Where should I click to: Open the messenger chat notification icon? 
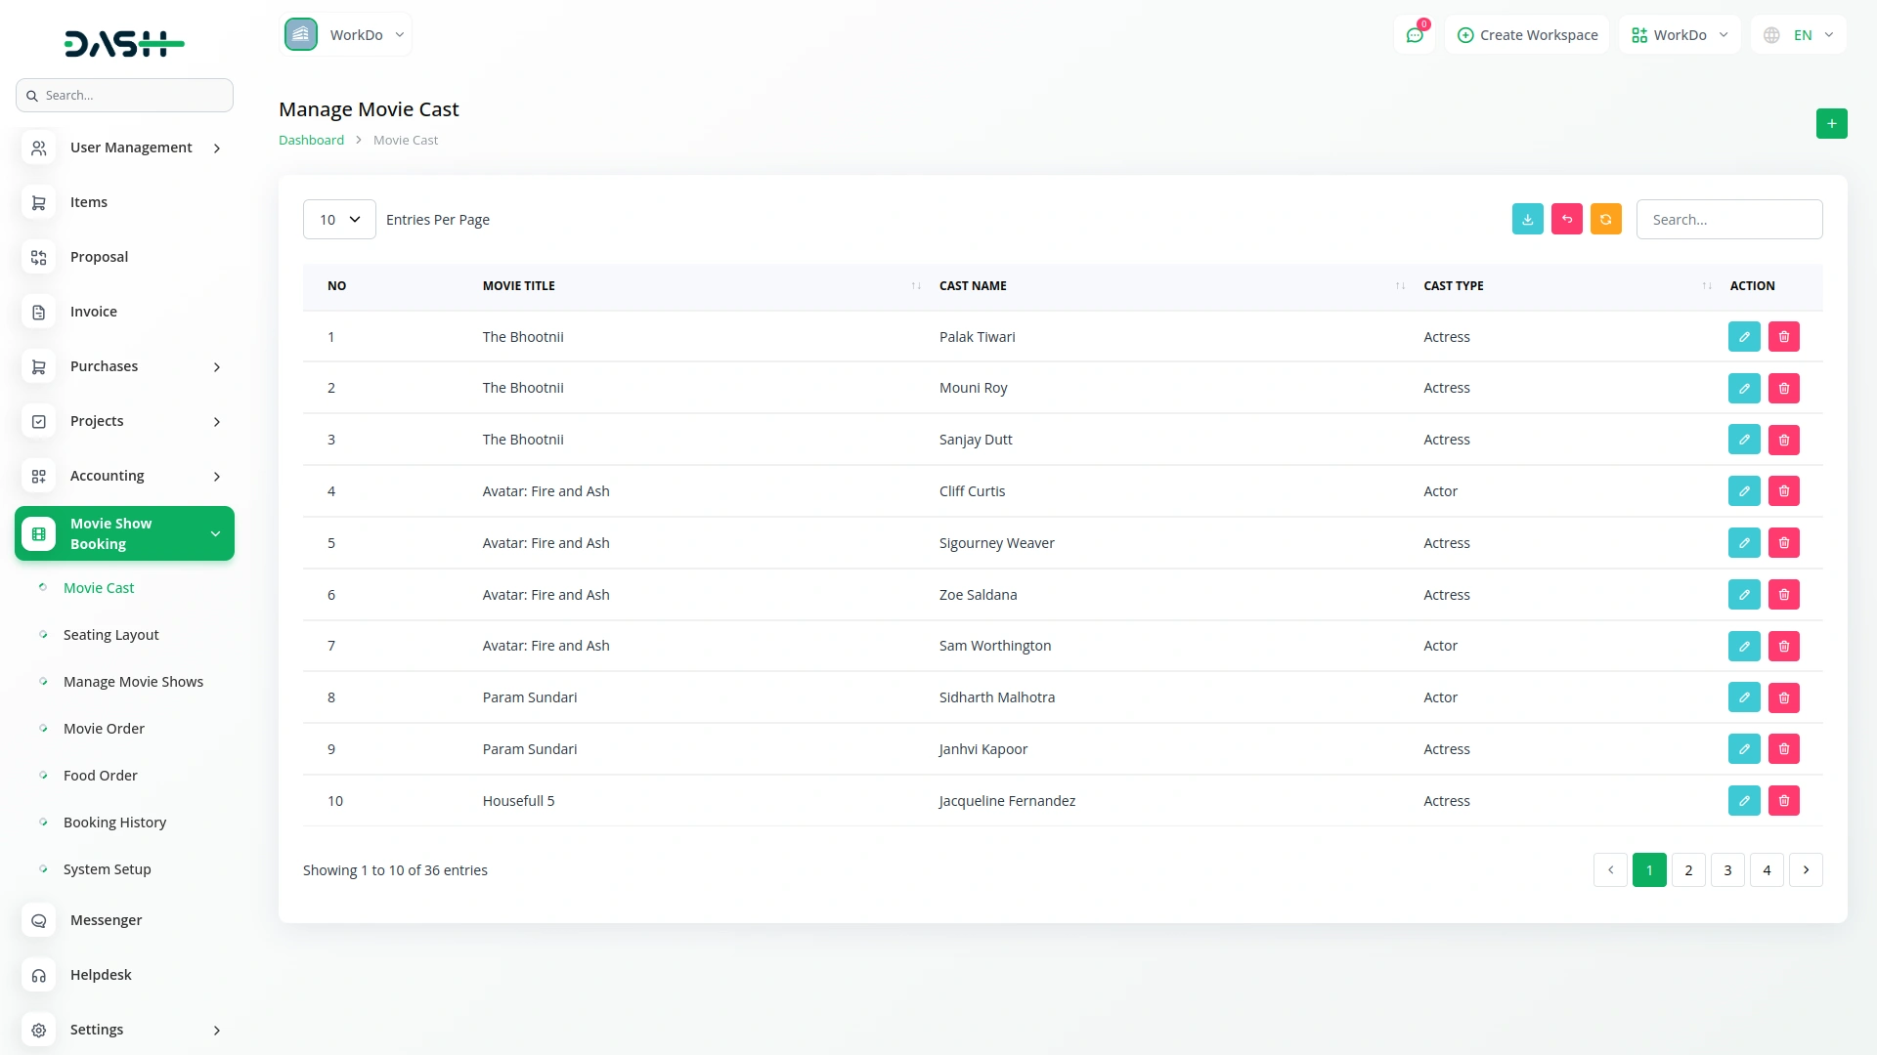coord(1414,35)
